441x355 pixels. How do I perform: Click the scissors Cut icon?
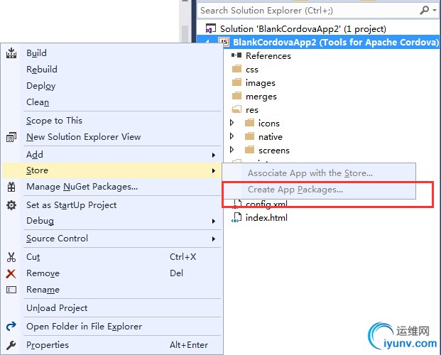click(x=11, y=257)
